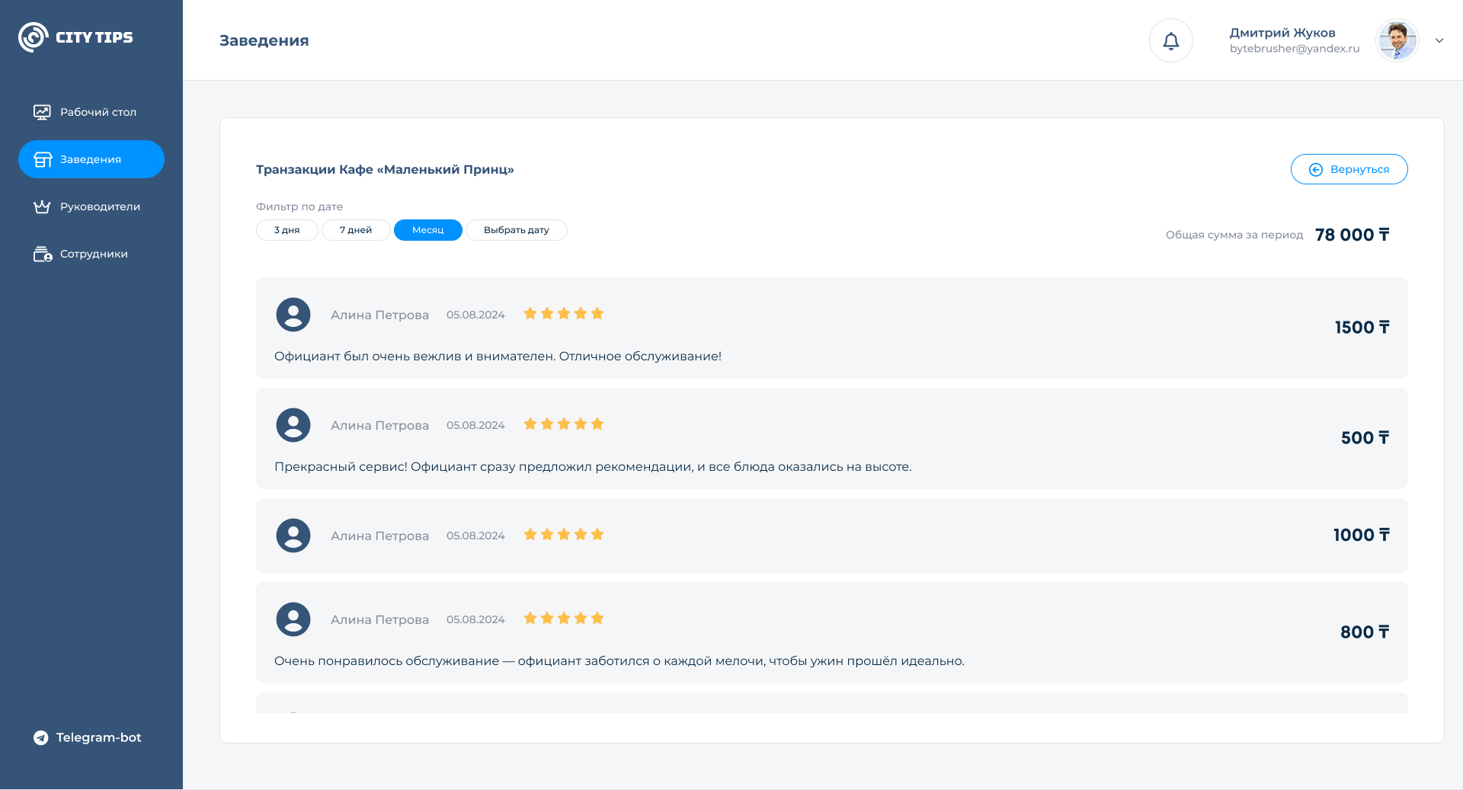Open notifications bell
Image resolution: width=1463 pixels, height=790 pixels.
click(x=1170, y=40)
